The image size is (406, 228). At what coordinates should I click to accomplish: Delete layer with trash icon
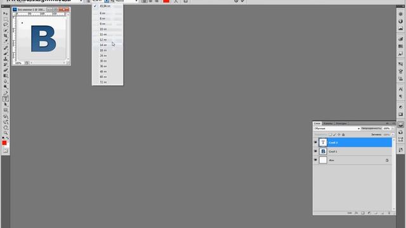pos(389,213)
